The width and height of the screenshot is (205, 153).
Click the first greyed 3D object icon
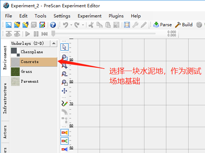(x=9, y=34)
